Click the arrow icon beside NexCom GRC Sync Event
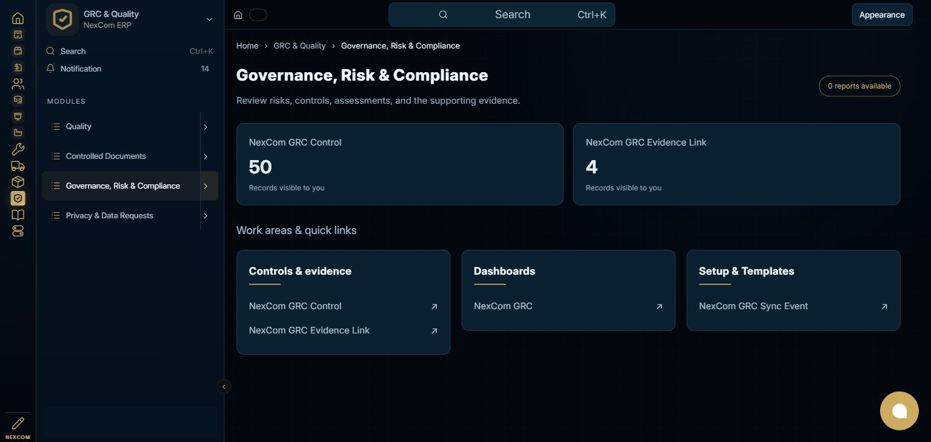The height and width of the screenshot is (442, 931). 884,307
